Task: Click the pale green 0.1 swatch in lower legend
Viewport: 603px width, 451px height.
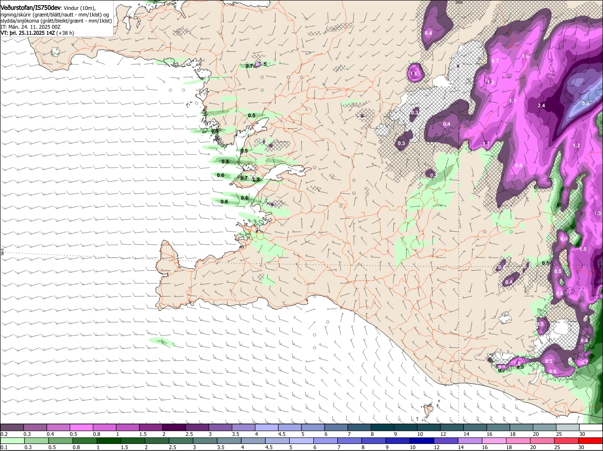Action: (12, 441)
